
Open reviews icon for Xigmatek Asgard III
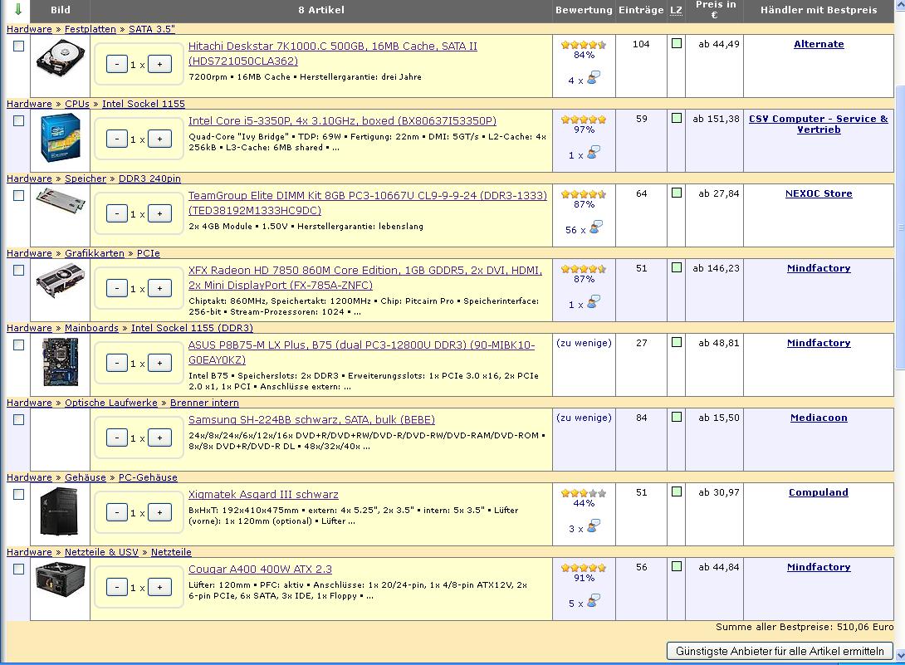(594, 526)
